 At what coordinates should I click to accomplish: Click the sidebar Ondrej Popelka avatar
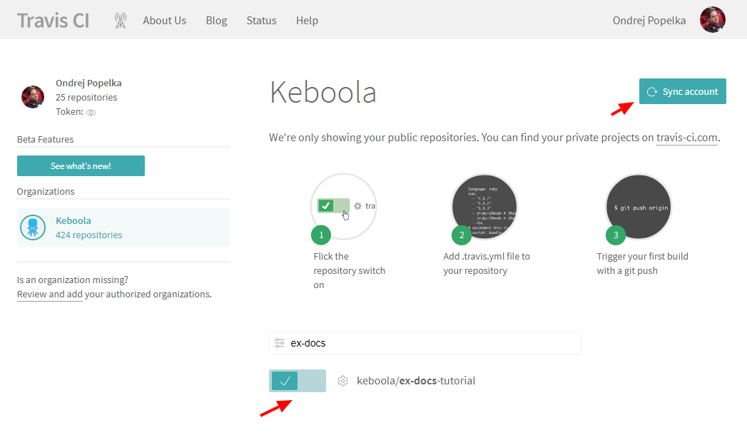33,96
